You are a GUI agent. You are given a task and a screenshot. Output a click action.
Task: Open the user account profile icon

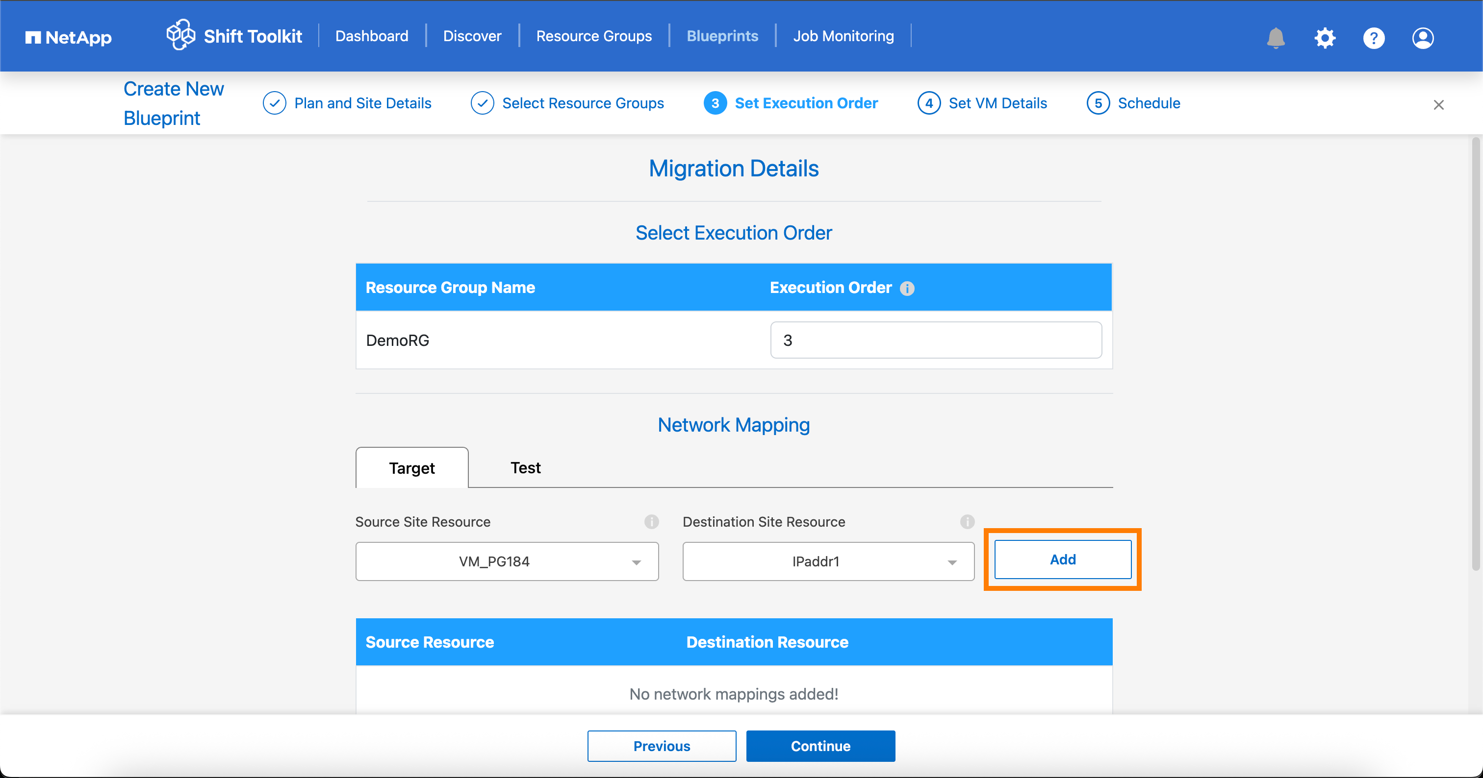click(x=1423, y=38)
